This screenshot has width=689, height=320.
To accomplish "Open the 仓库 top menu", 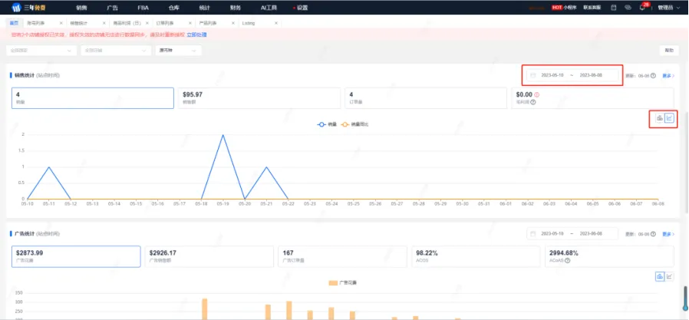I will pyautogui.click(x=174, y=8).
